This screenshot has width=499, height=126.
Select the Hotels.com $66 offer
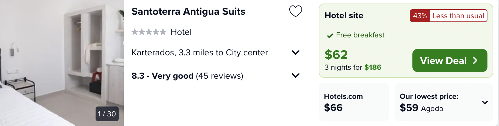pyautogui.click(x=354, y=102)
